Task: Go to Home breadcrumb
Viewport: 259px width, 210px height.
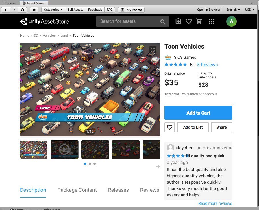Action: 25,36
